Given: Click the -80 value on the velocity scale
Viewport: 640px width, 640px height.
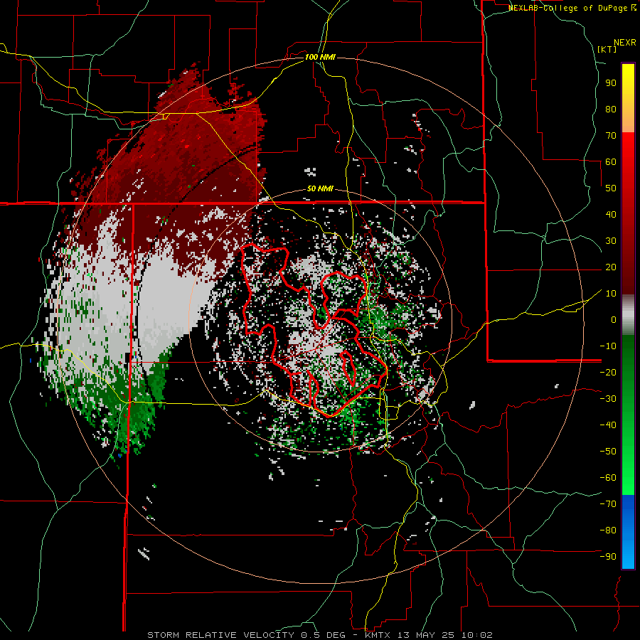Looking at the screenshot, I should (608, 530).
